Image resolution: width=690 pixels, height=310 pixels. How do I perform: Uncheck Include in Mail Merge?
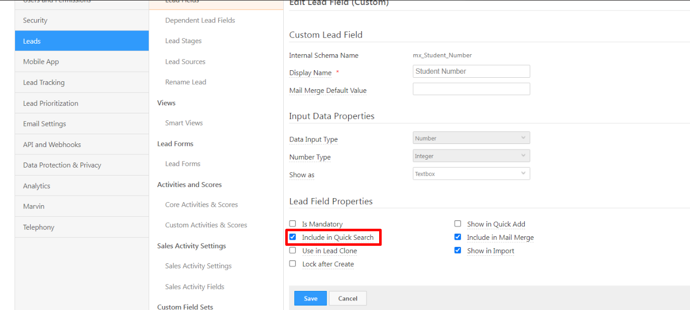(x=457, y=237)
